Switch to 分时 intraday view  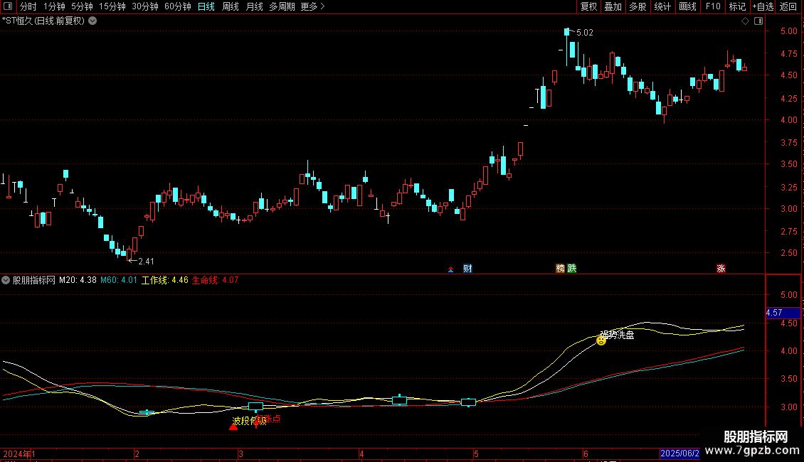(28, 6)
